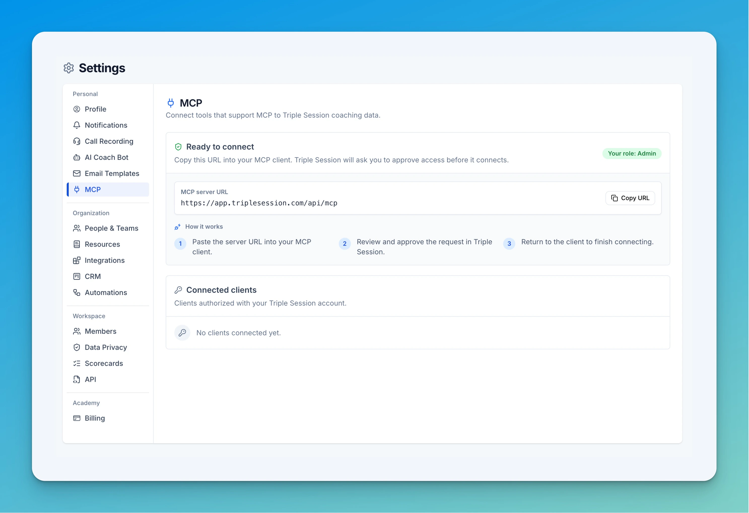Click the AI Coach Bot robot icon
The height and width of the screenshot is (513, 749).
(x=77, y=158)
